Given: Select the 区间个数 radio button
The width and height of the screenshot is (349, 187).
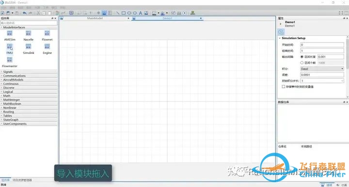Looking at the screenshot, I should tap(302, 63).
